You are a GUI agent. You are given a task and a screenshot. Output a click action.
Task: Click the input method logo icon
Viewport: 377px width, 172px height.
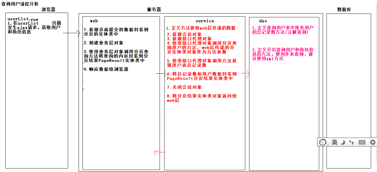pyautogui.click(x=323, y=142)
